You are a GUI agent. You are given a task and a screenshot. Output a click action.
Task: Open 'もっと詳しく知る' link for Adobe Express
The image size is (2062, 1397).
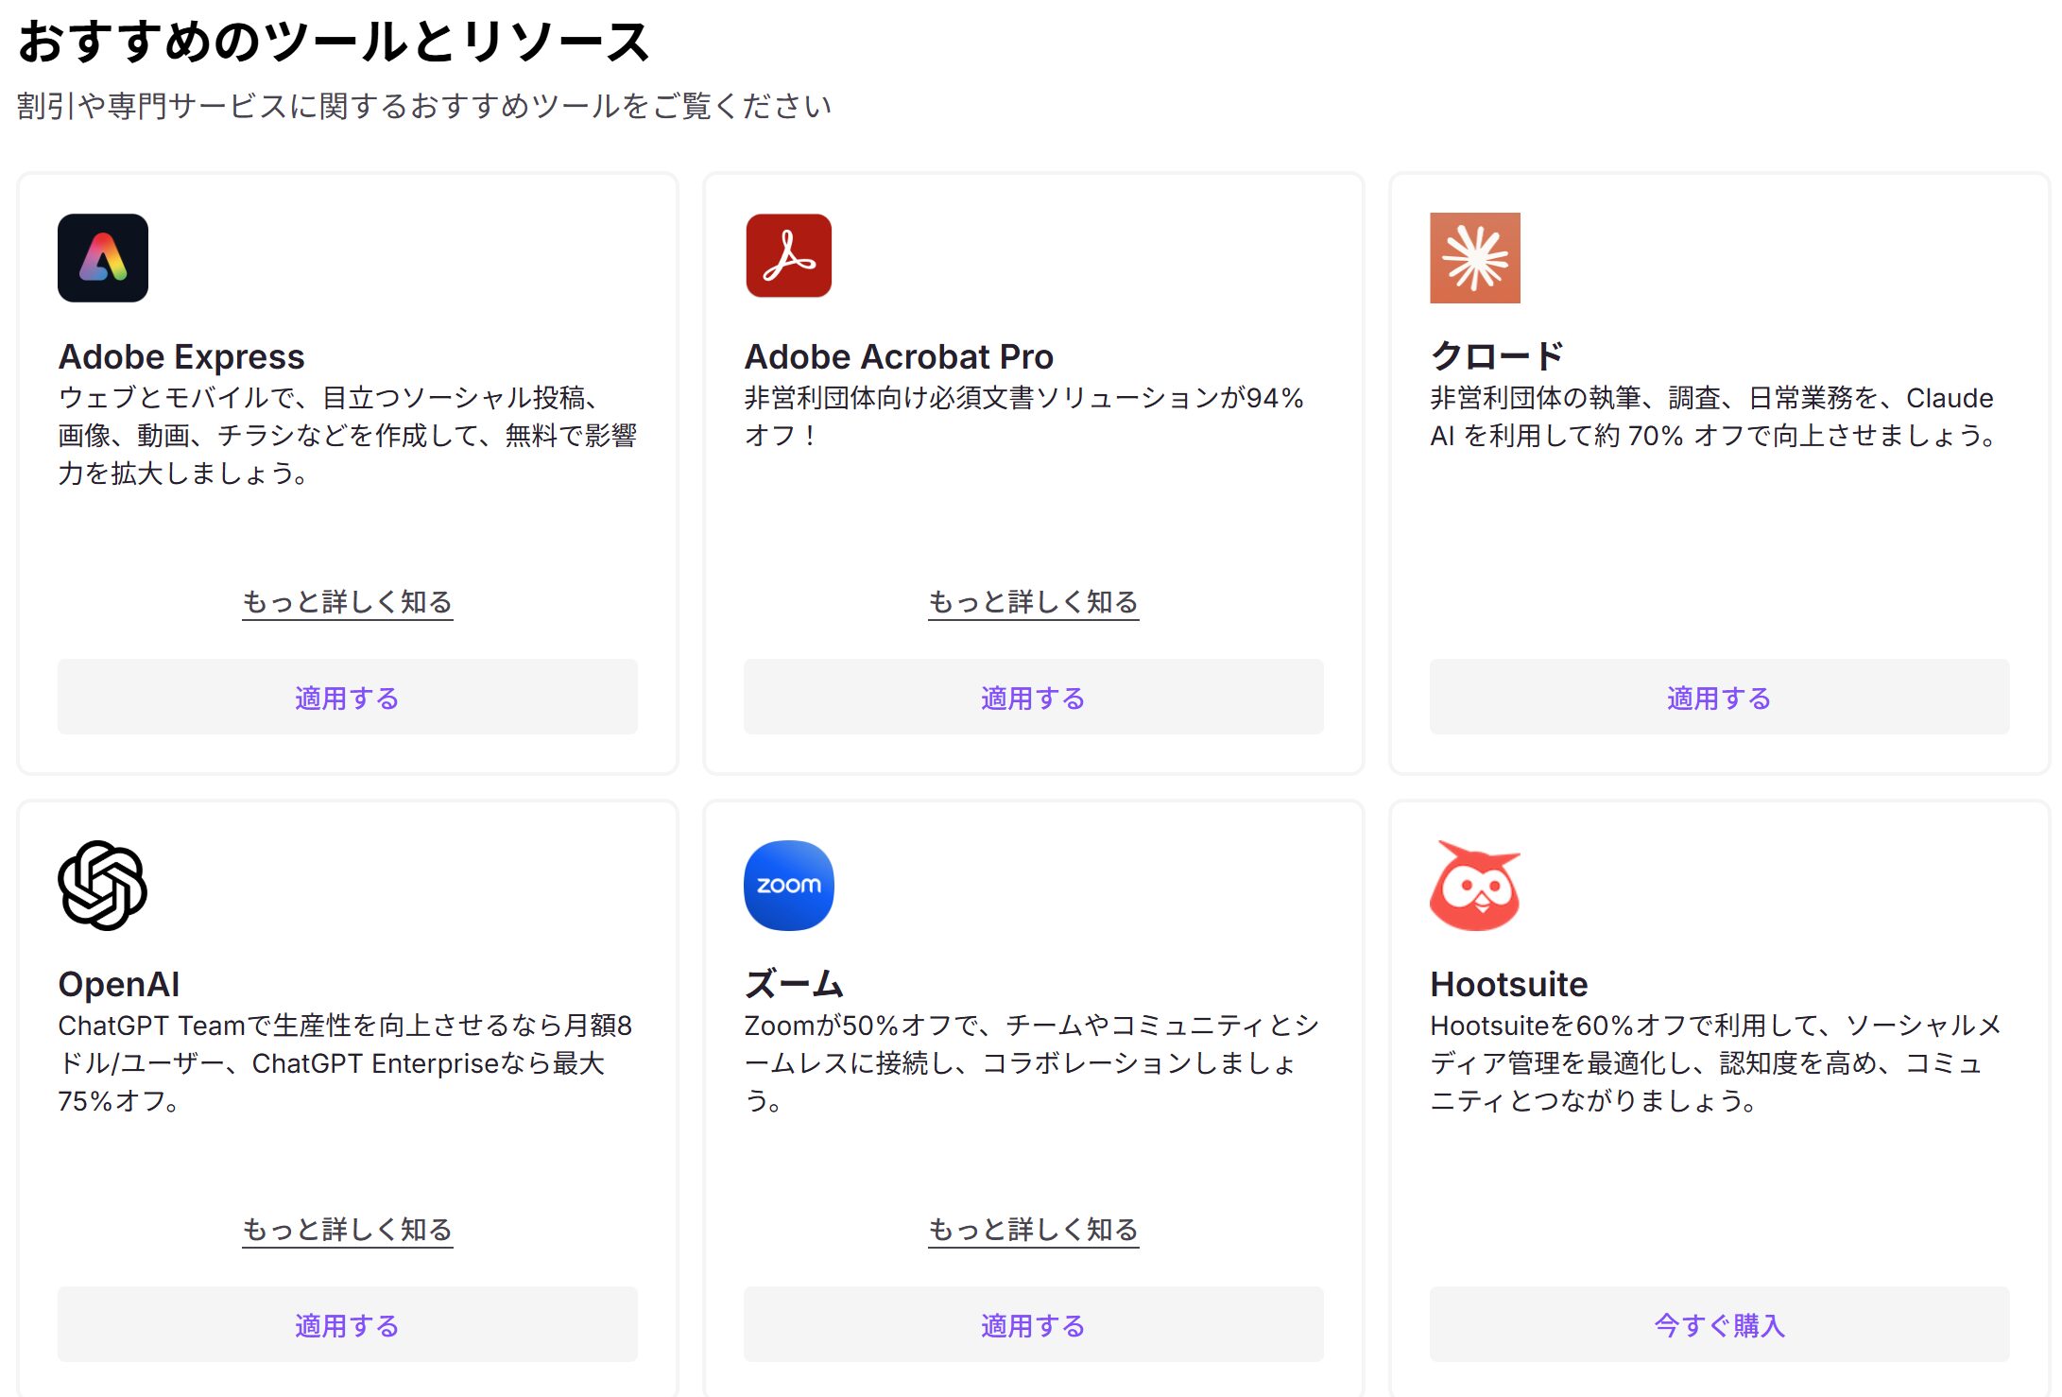point(347,602)
